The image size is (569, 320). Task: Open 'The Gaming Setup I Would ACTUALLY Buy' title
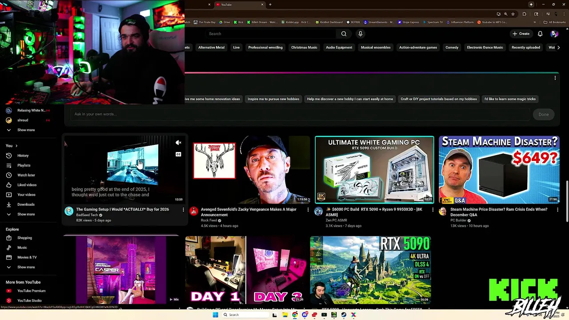122,209
